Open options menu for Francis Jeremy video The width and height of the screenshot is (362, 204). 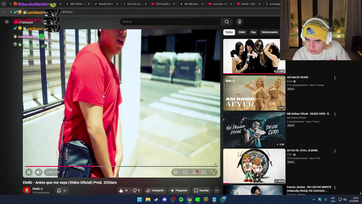click(x=335, y=187)
